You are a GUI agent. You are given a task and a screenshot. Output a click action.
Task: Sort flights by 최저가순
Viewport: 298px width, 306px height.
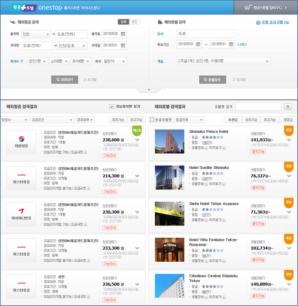pyautogui.click(x=118, y=120)
